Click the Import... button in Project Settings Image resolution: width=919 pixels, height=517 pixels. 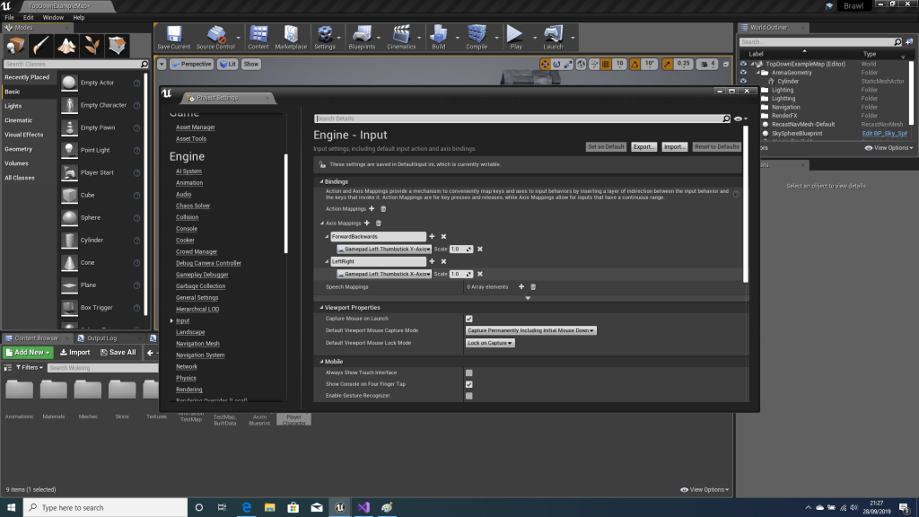(x=674, y=146)
